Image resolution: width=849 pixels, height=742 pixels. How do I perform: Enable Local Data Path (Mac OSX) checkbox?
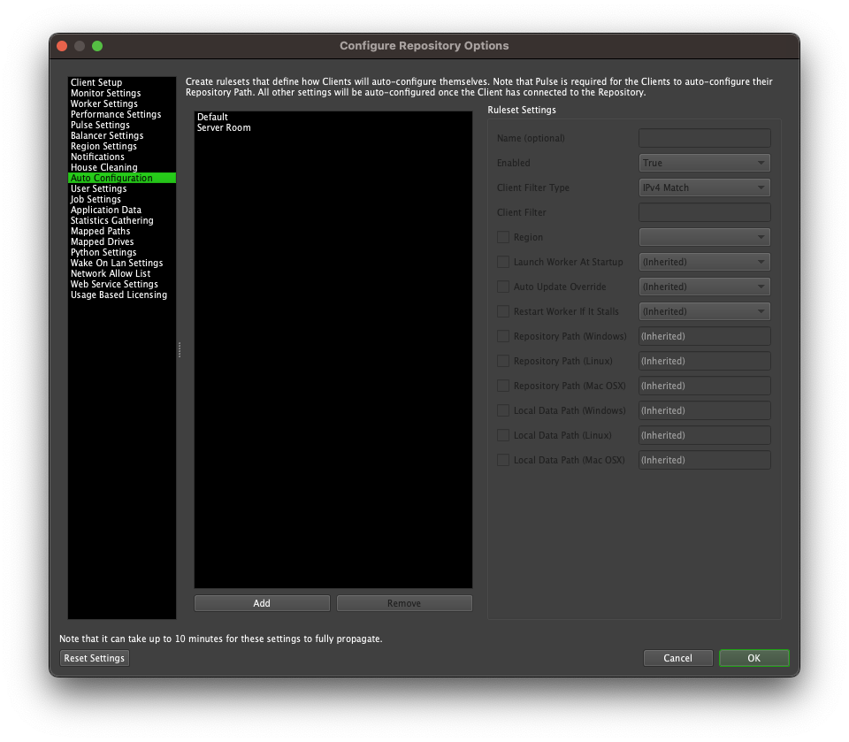pyautogui.click(x=503, y=461)
